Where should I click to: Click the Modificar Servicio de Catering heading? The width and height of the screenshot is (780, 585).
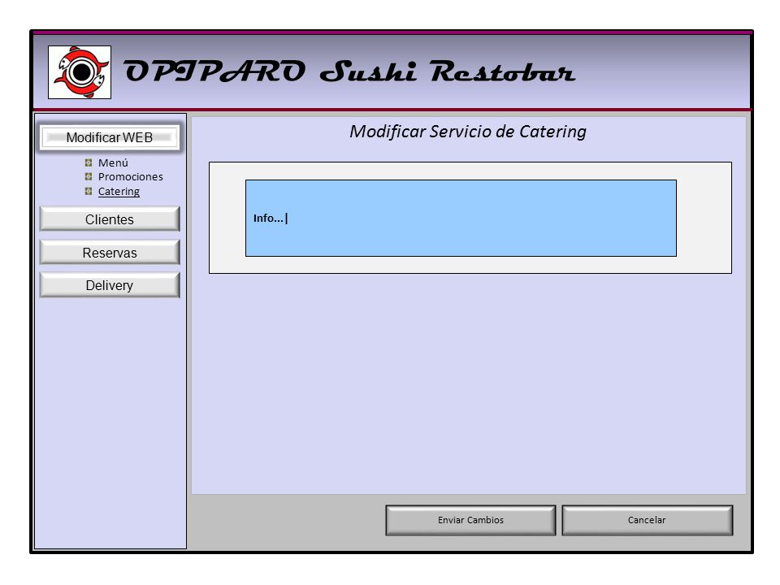pyautogui.click(x=468, y=132)
